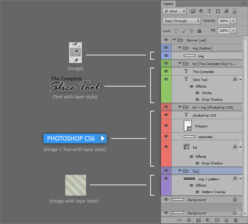Viewport: 248px width, 224px height.
Task: Hide the 'The Complete' text layer
Action: point(166,71)
